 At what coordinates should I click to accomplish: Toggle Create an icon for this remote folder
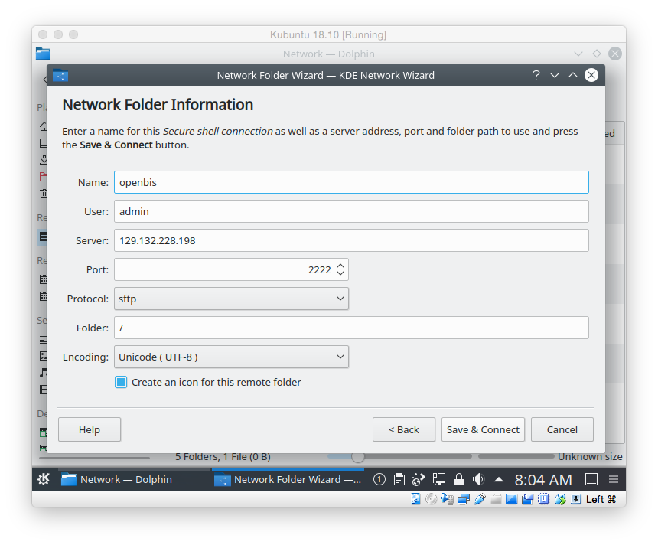[121, 382]
